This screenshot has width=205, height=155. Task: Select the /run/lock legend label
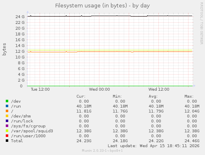(x=22, y=121)
